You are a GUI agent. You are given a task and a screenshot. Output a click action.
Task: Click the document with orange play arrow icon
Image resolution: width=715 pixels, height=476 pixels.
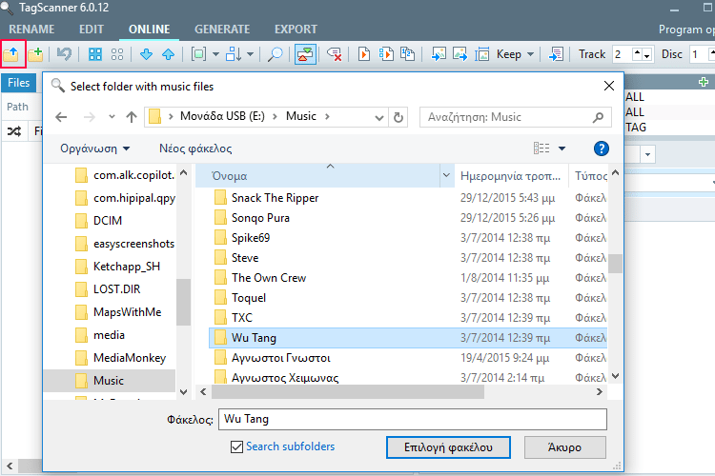363,54
